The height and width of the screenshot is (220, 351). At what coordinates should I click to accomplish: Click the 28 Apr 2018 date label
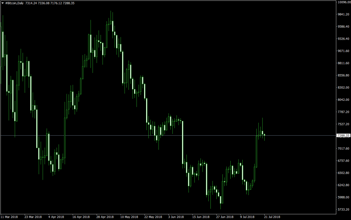click(105, 217)
